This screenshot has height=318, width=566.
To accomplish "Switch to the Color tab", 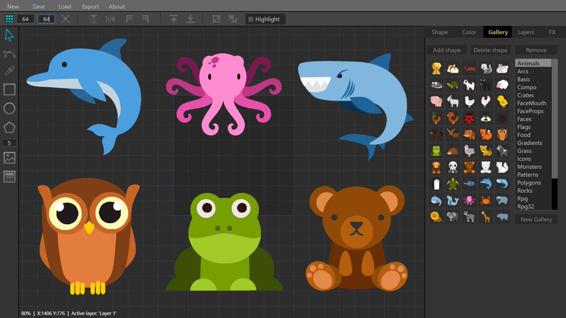I will click(x=469, y=32).
